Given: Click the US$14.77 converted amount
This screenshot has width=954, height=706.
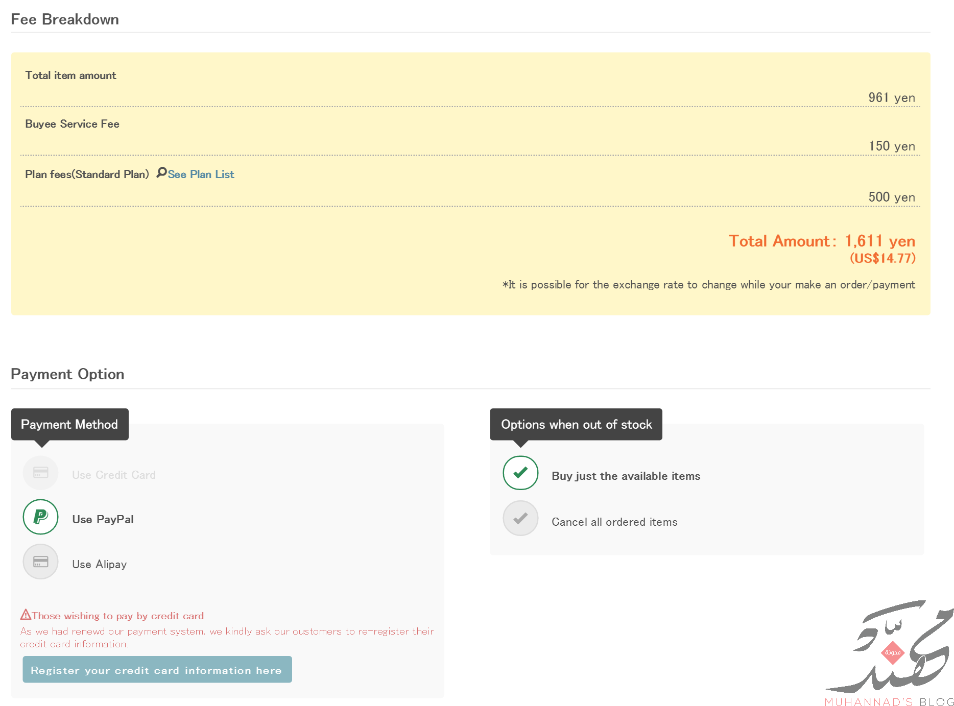Looking at the screenshot, I should [x=882, y=258].
